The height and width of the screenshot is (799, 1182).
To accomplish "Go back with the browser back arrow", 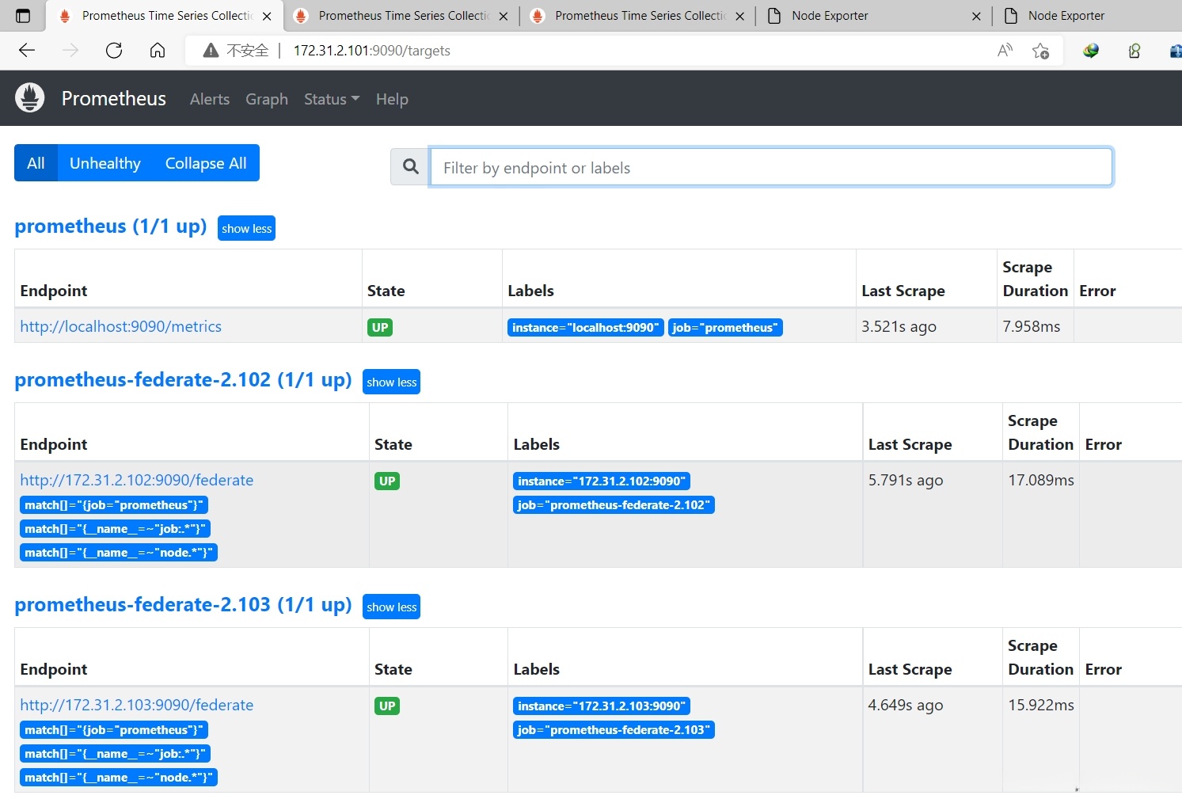I will (27, 51).
